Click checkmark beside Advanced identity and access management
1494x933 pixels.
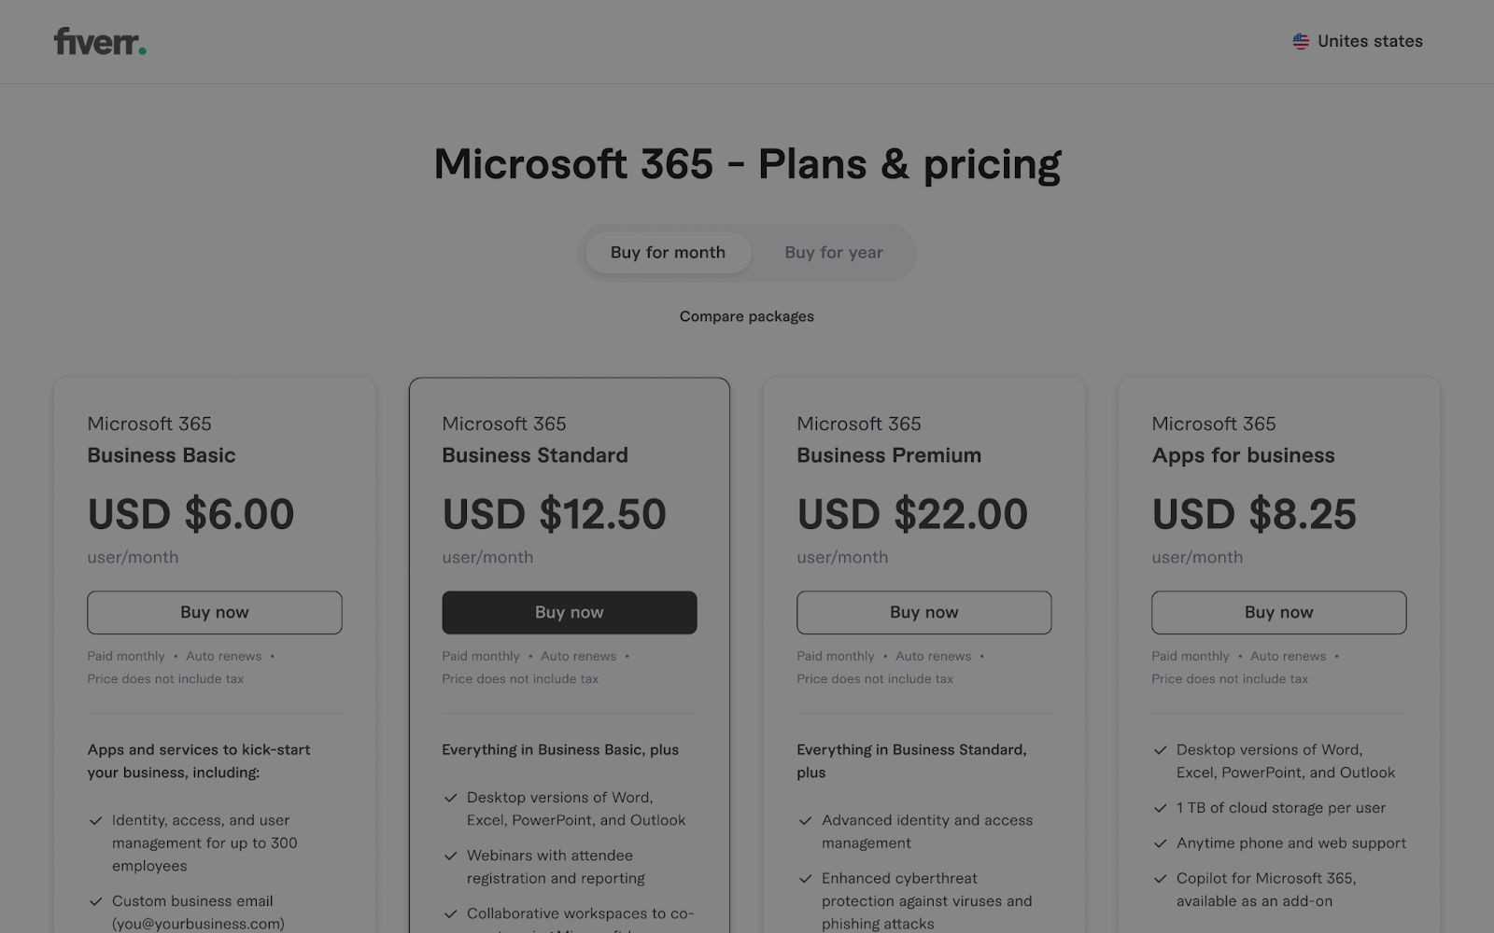[x=805, y=821]
